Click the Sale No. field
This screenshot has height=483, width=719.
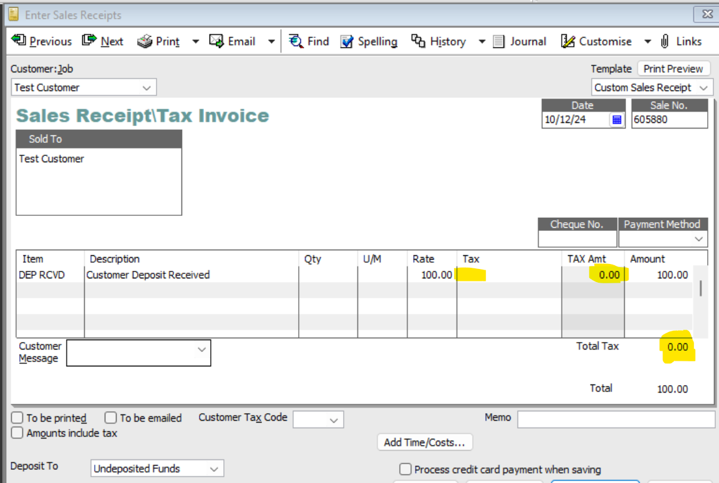pyautogui.click(x=670, y=120)
